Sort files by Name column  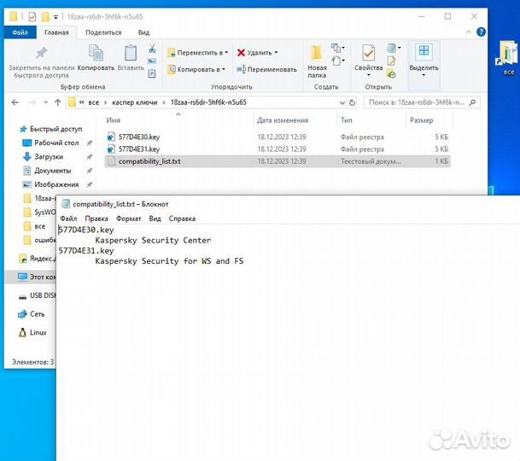click(x=113, y=120)
